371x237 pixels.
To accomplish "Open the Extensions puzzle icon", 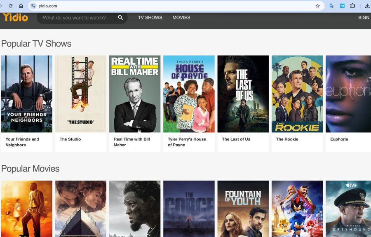I will tap(352, 6).
